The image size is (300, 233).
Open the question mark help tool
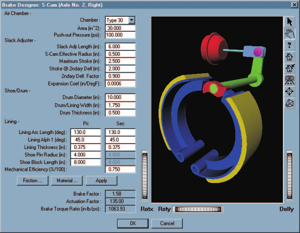[x=290, y=45]
